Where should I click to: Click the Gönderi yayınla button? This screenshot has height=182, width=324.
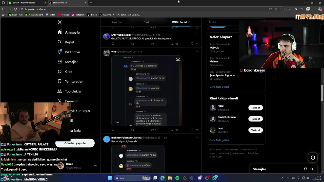coord(75,143)
